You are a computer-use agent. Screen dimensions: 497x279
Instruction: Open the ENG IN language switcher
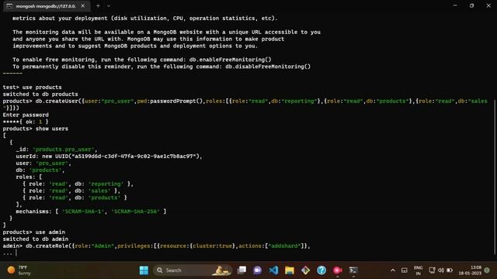click(x=418, y=270)
